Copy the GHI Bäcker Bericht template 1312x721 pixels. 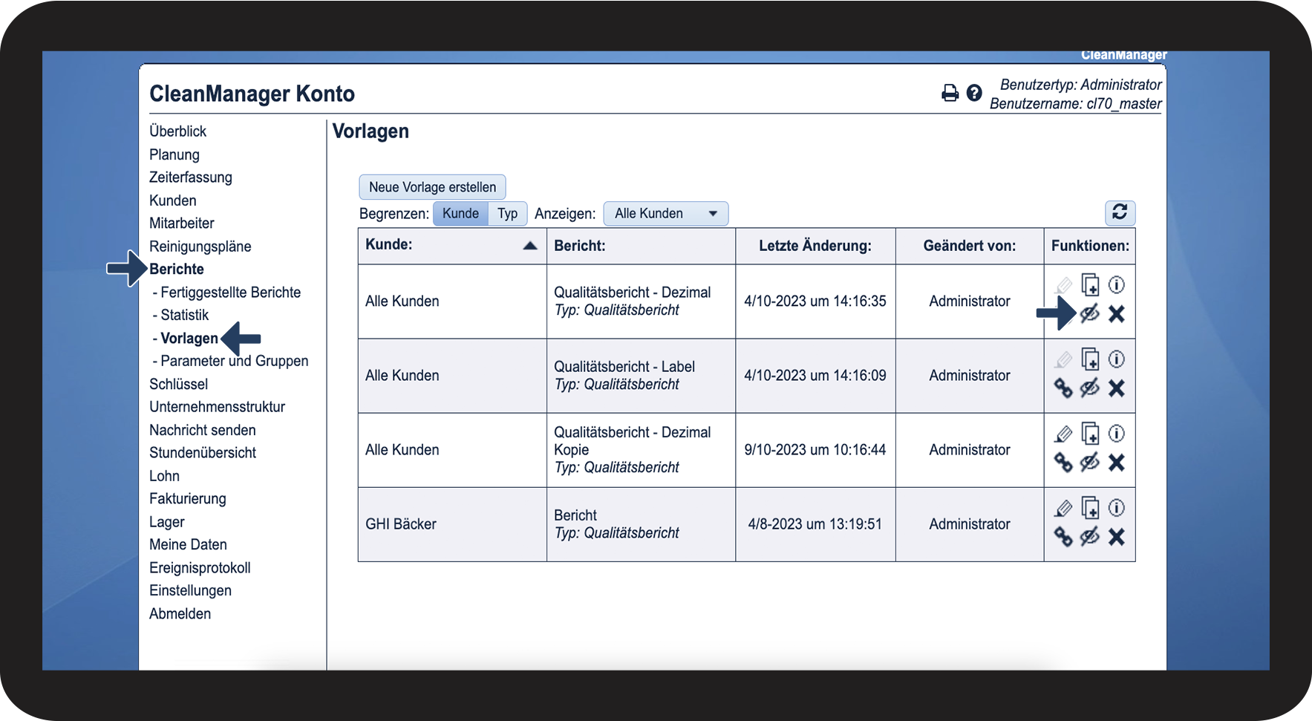tap(1090, 508)
